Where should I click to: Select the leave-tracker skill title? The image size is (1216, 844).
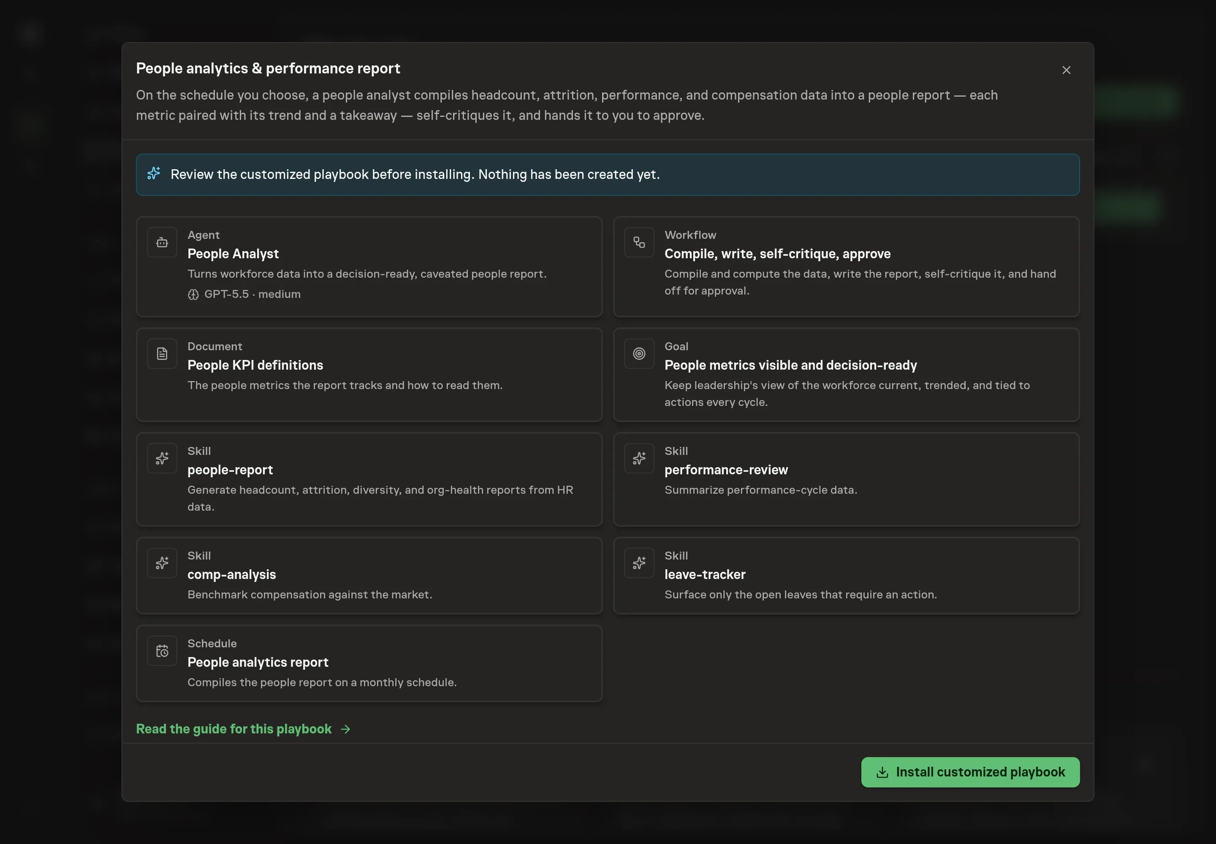click(705, 575)
